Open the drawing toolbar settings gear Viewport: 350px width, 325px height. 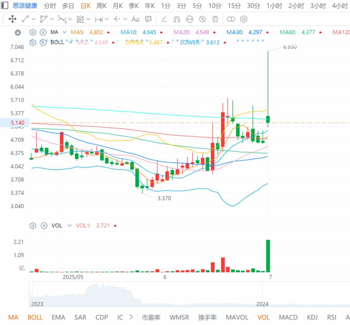(x=244, y=19)
